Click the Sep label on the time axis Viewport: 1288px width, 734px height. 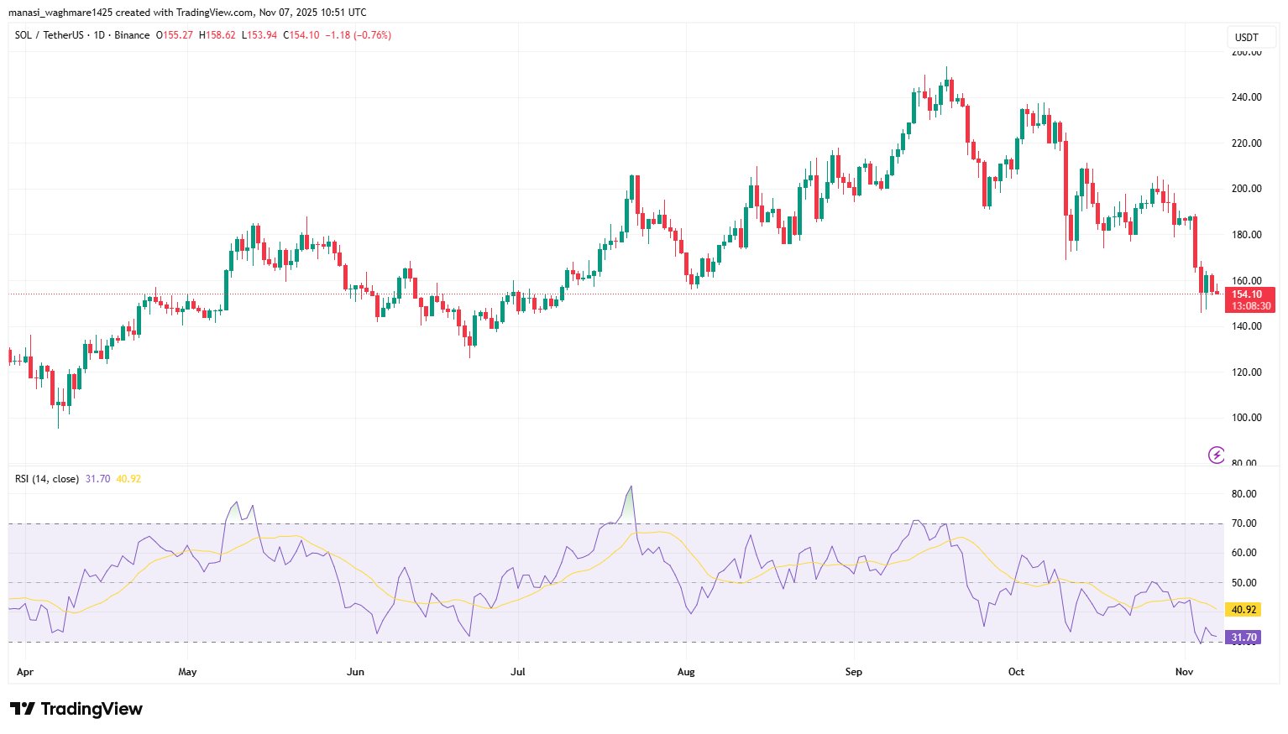click(853, 672)
